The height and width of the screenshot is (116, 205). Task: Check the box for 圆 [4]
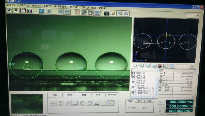[133, 73]
